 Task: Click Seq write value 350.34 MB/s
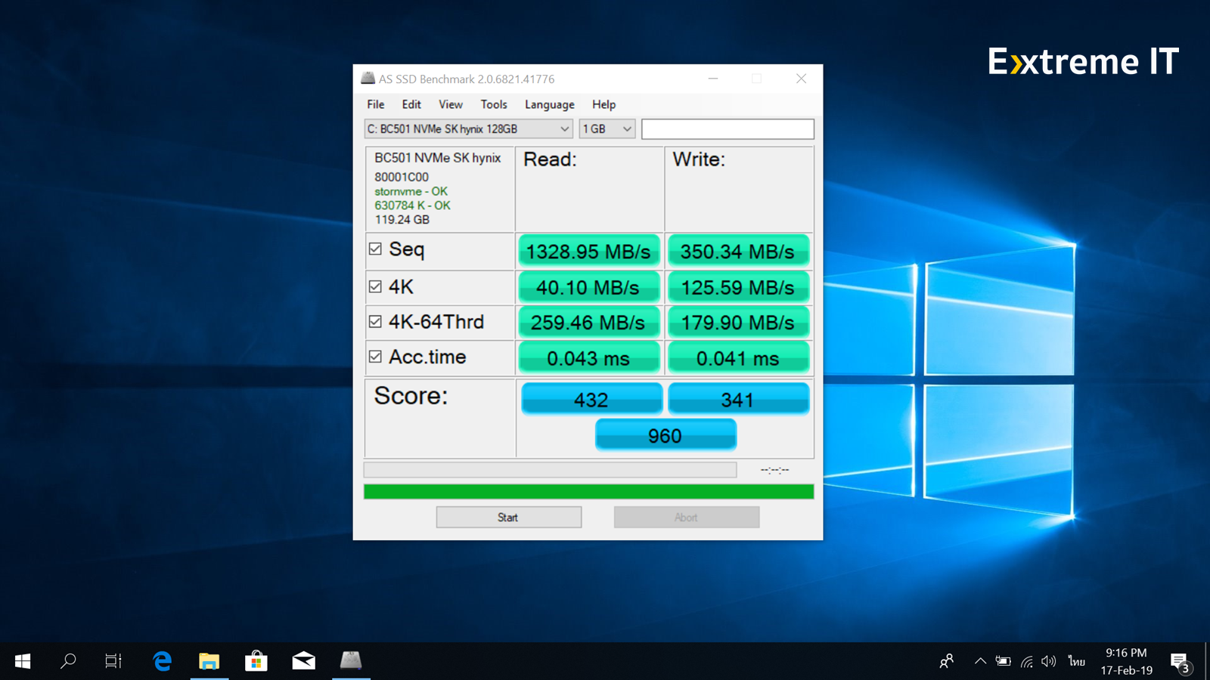(x=738, y=251)
